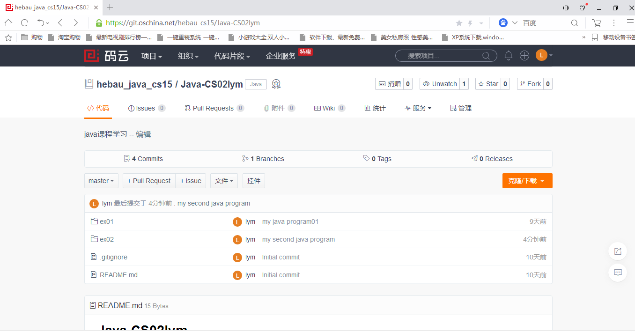Click the Baidu paw search engine icon
Image resolution: width=635 pixels, height=332 pixels.
pos(503,23)
